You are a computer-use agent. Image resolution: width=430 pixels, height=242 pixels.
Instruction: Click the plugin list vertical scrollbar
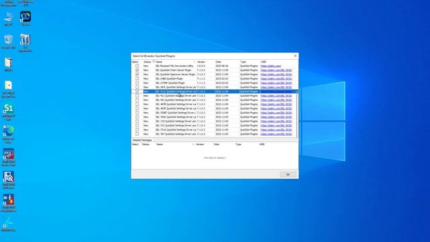(297, 114)
